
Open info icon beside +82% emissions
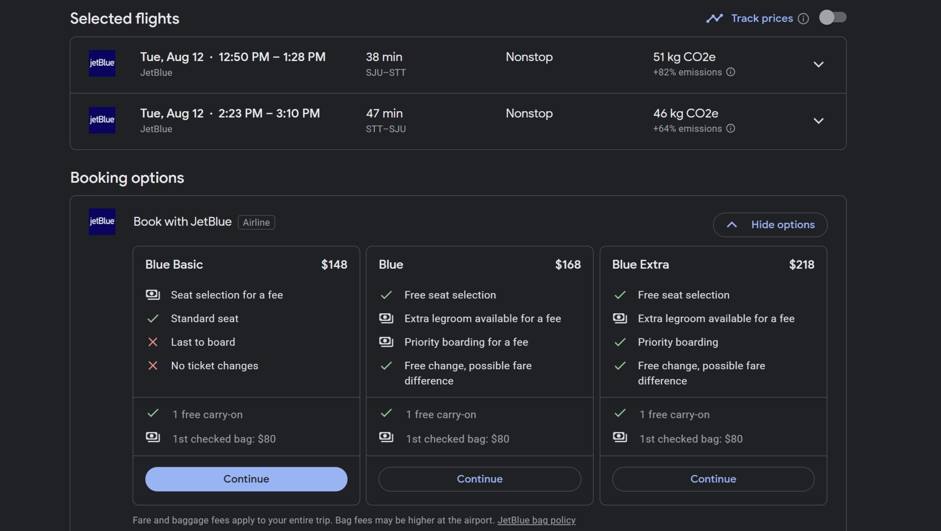click(x=731, y=72)
